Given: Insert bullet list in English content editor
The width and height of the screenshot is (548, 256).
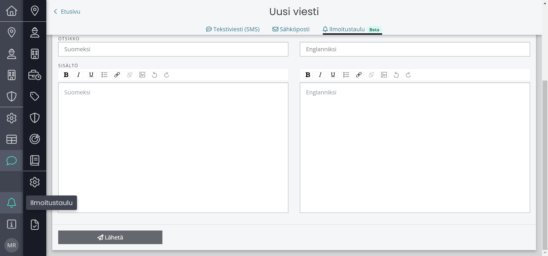Looking at the screenshot, I should [x=346, y=75].
